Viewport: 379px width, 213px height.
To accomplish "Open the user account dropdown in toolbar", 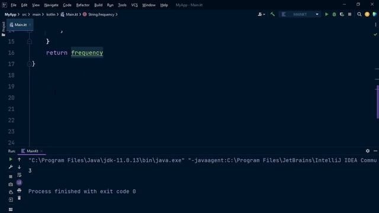I will click(x=261, y=14).
